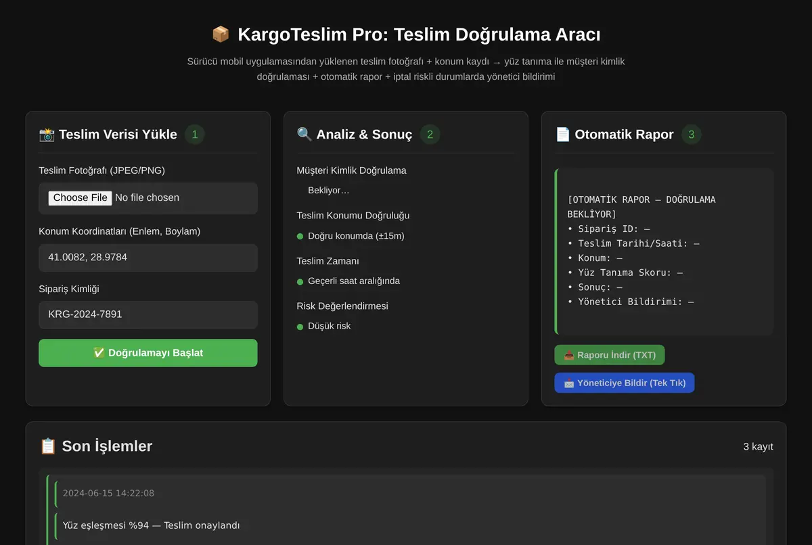Click the 'Yönetici Bildirimi: —' report line
Viewport: 812px width, 545px height.
point(631,302)
